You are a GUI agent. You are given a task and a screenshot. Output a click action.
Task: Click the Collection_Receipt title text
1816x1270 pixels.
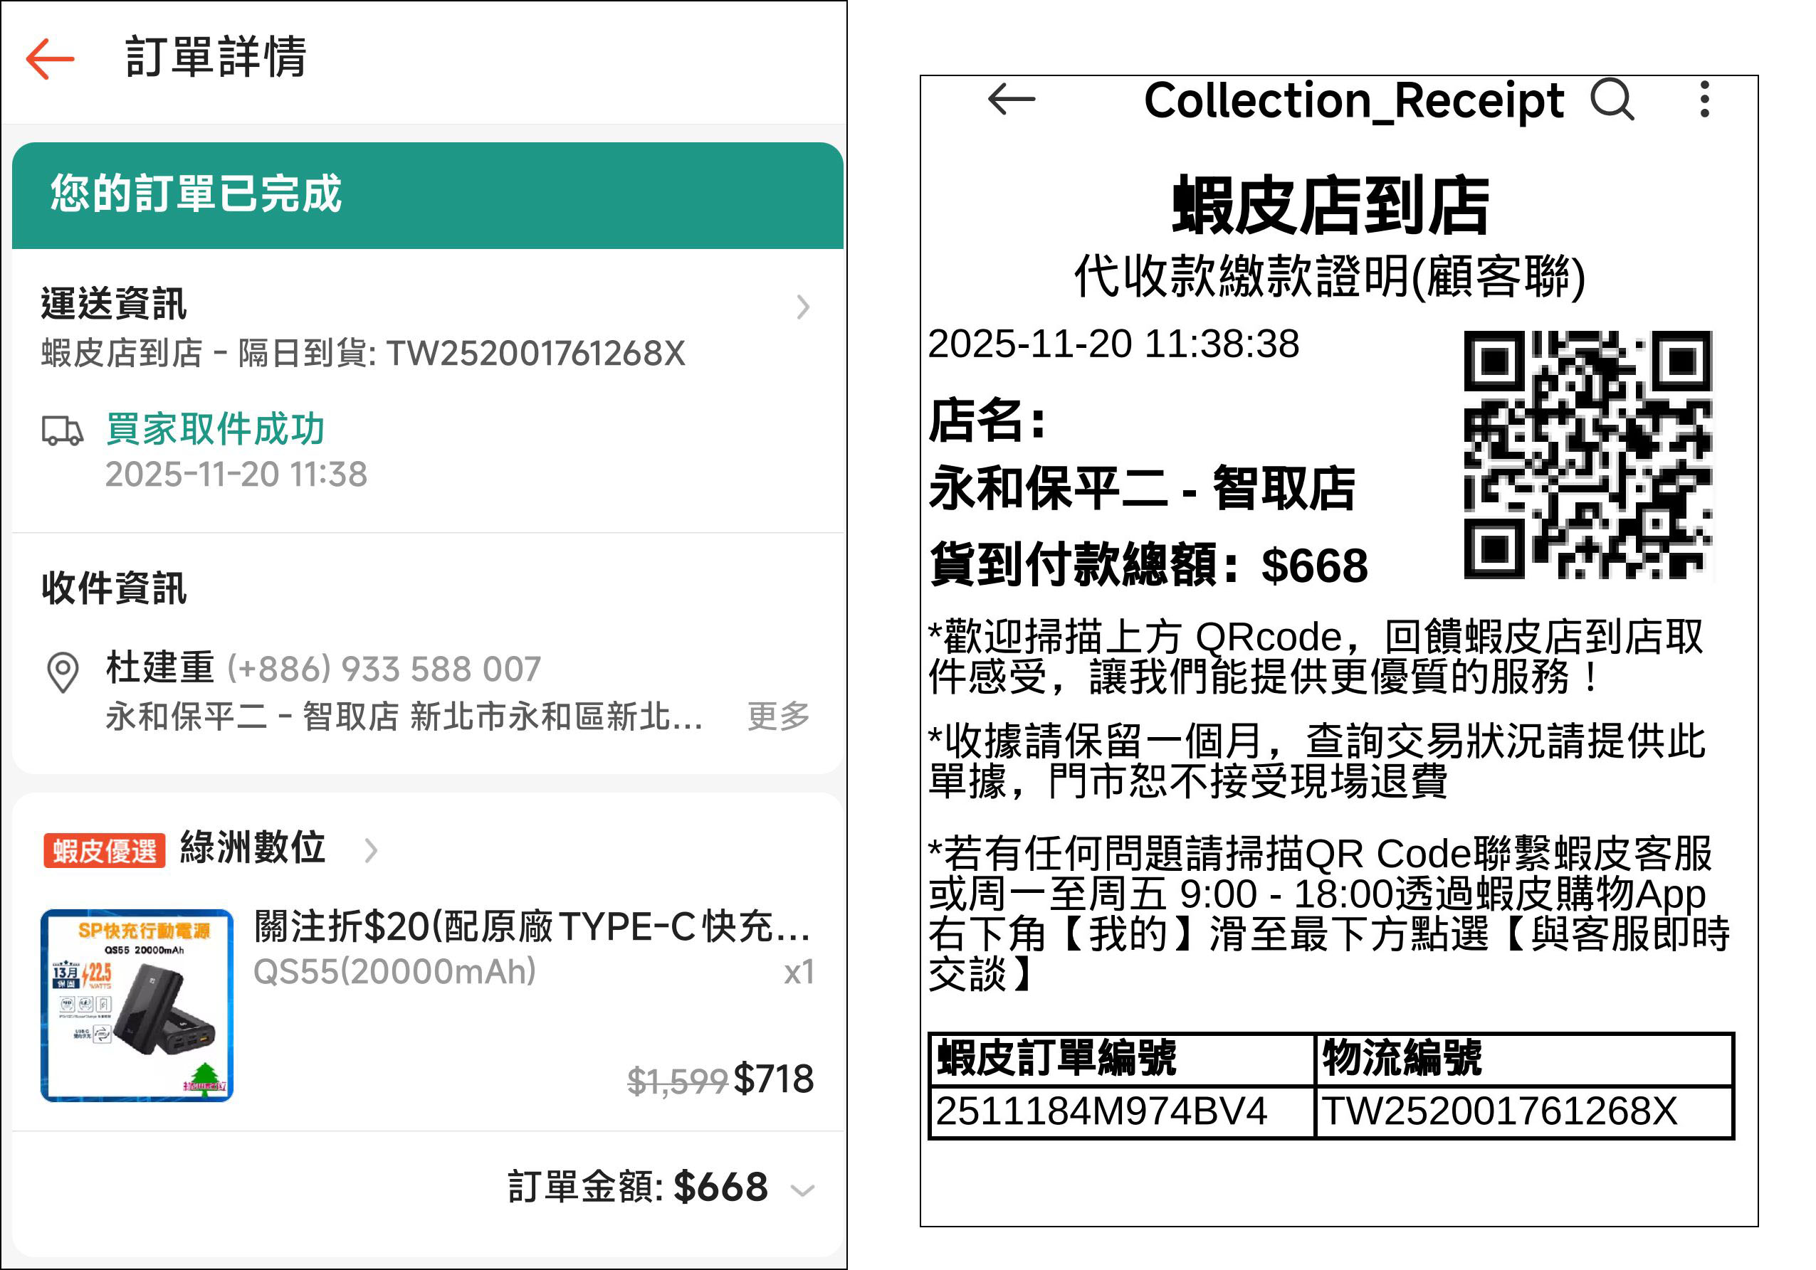pyautogui.click(x=1353, y=101)
